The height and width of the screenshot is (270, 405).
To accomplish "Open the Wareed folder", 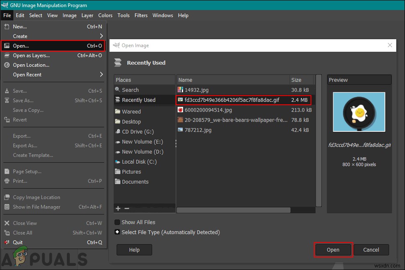I will [132, 111].
